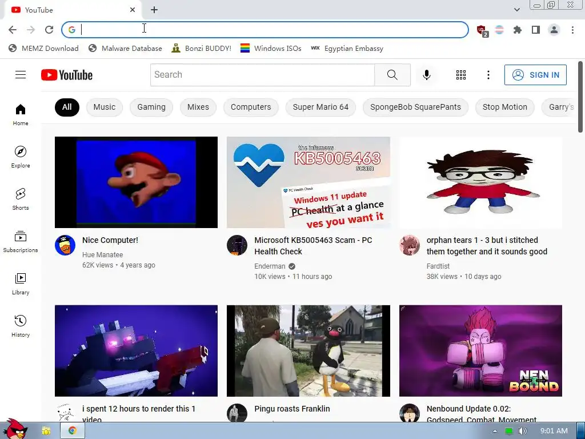Reload the current page

(49, 30)
